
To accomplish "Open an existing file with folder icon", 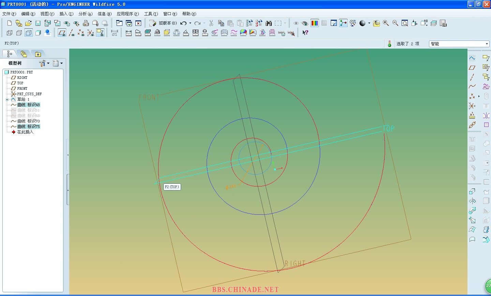I will tap(28, 23).
